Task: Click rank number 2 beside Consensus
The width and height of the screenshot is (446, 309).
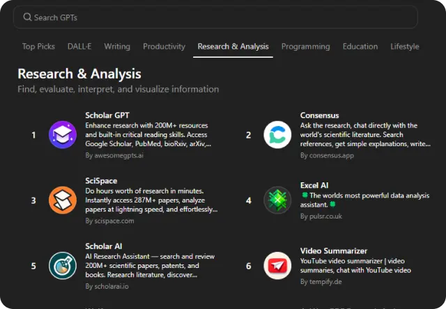Action: point(248,135)
